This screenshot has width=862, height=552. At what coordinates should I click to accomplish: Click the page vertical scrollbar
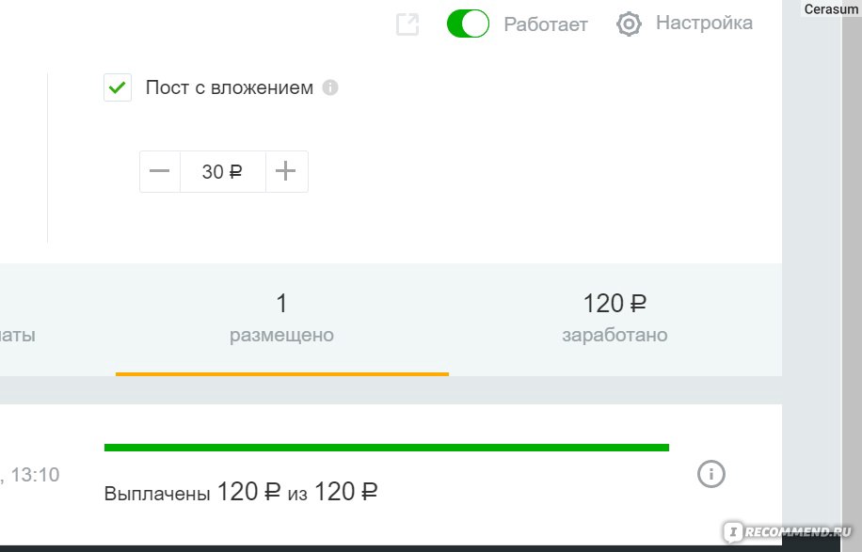tap(851, 275)
